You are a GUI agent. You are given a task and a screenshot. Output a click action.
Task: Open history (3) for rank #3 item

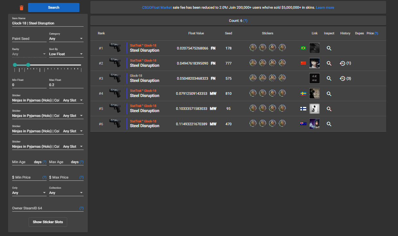[345, 78]
